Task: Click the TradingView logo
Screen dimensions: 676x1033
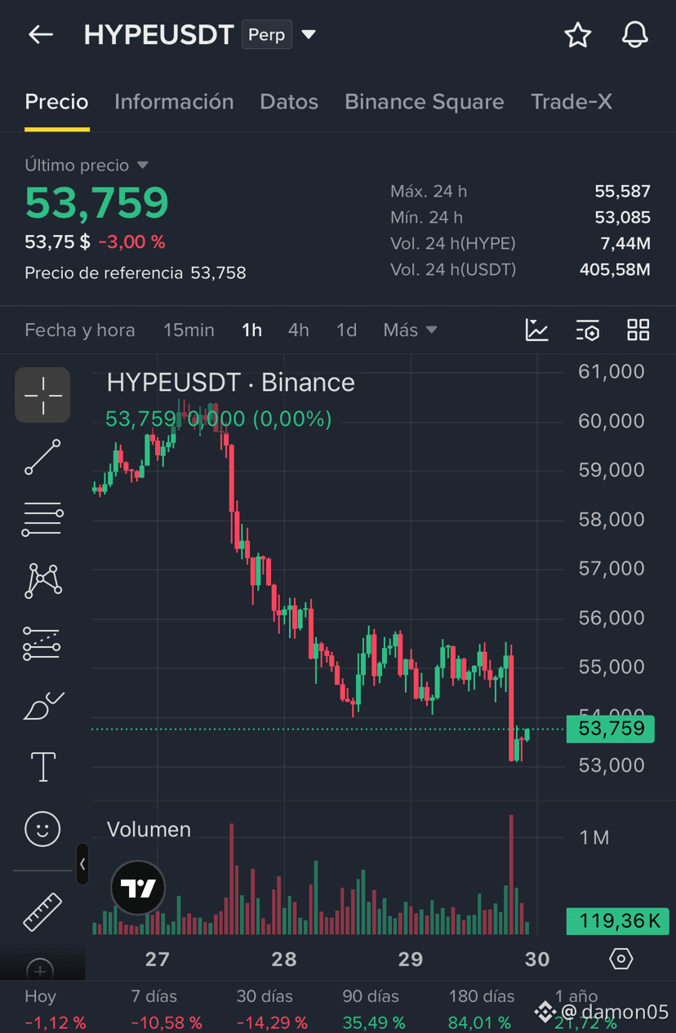Action: click(138, 889)
